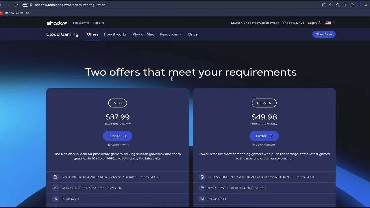This screenshot has width=370, height=208.
Task: Switch to the New Project browser tab
Action: (x=16, y=13)
